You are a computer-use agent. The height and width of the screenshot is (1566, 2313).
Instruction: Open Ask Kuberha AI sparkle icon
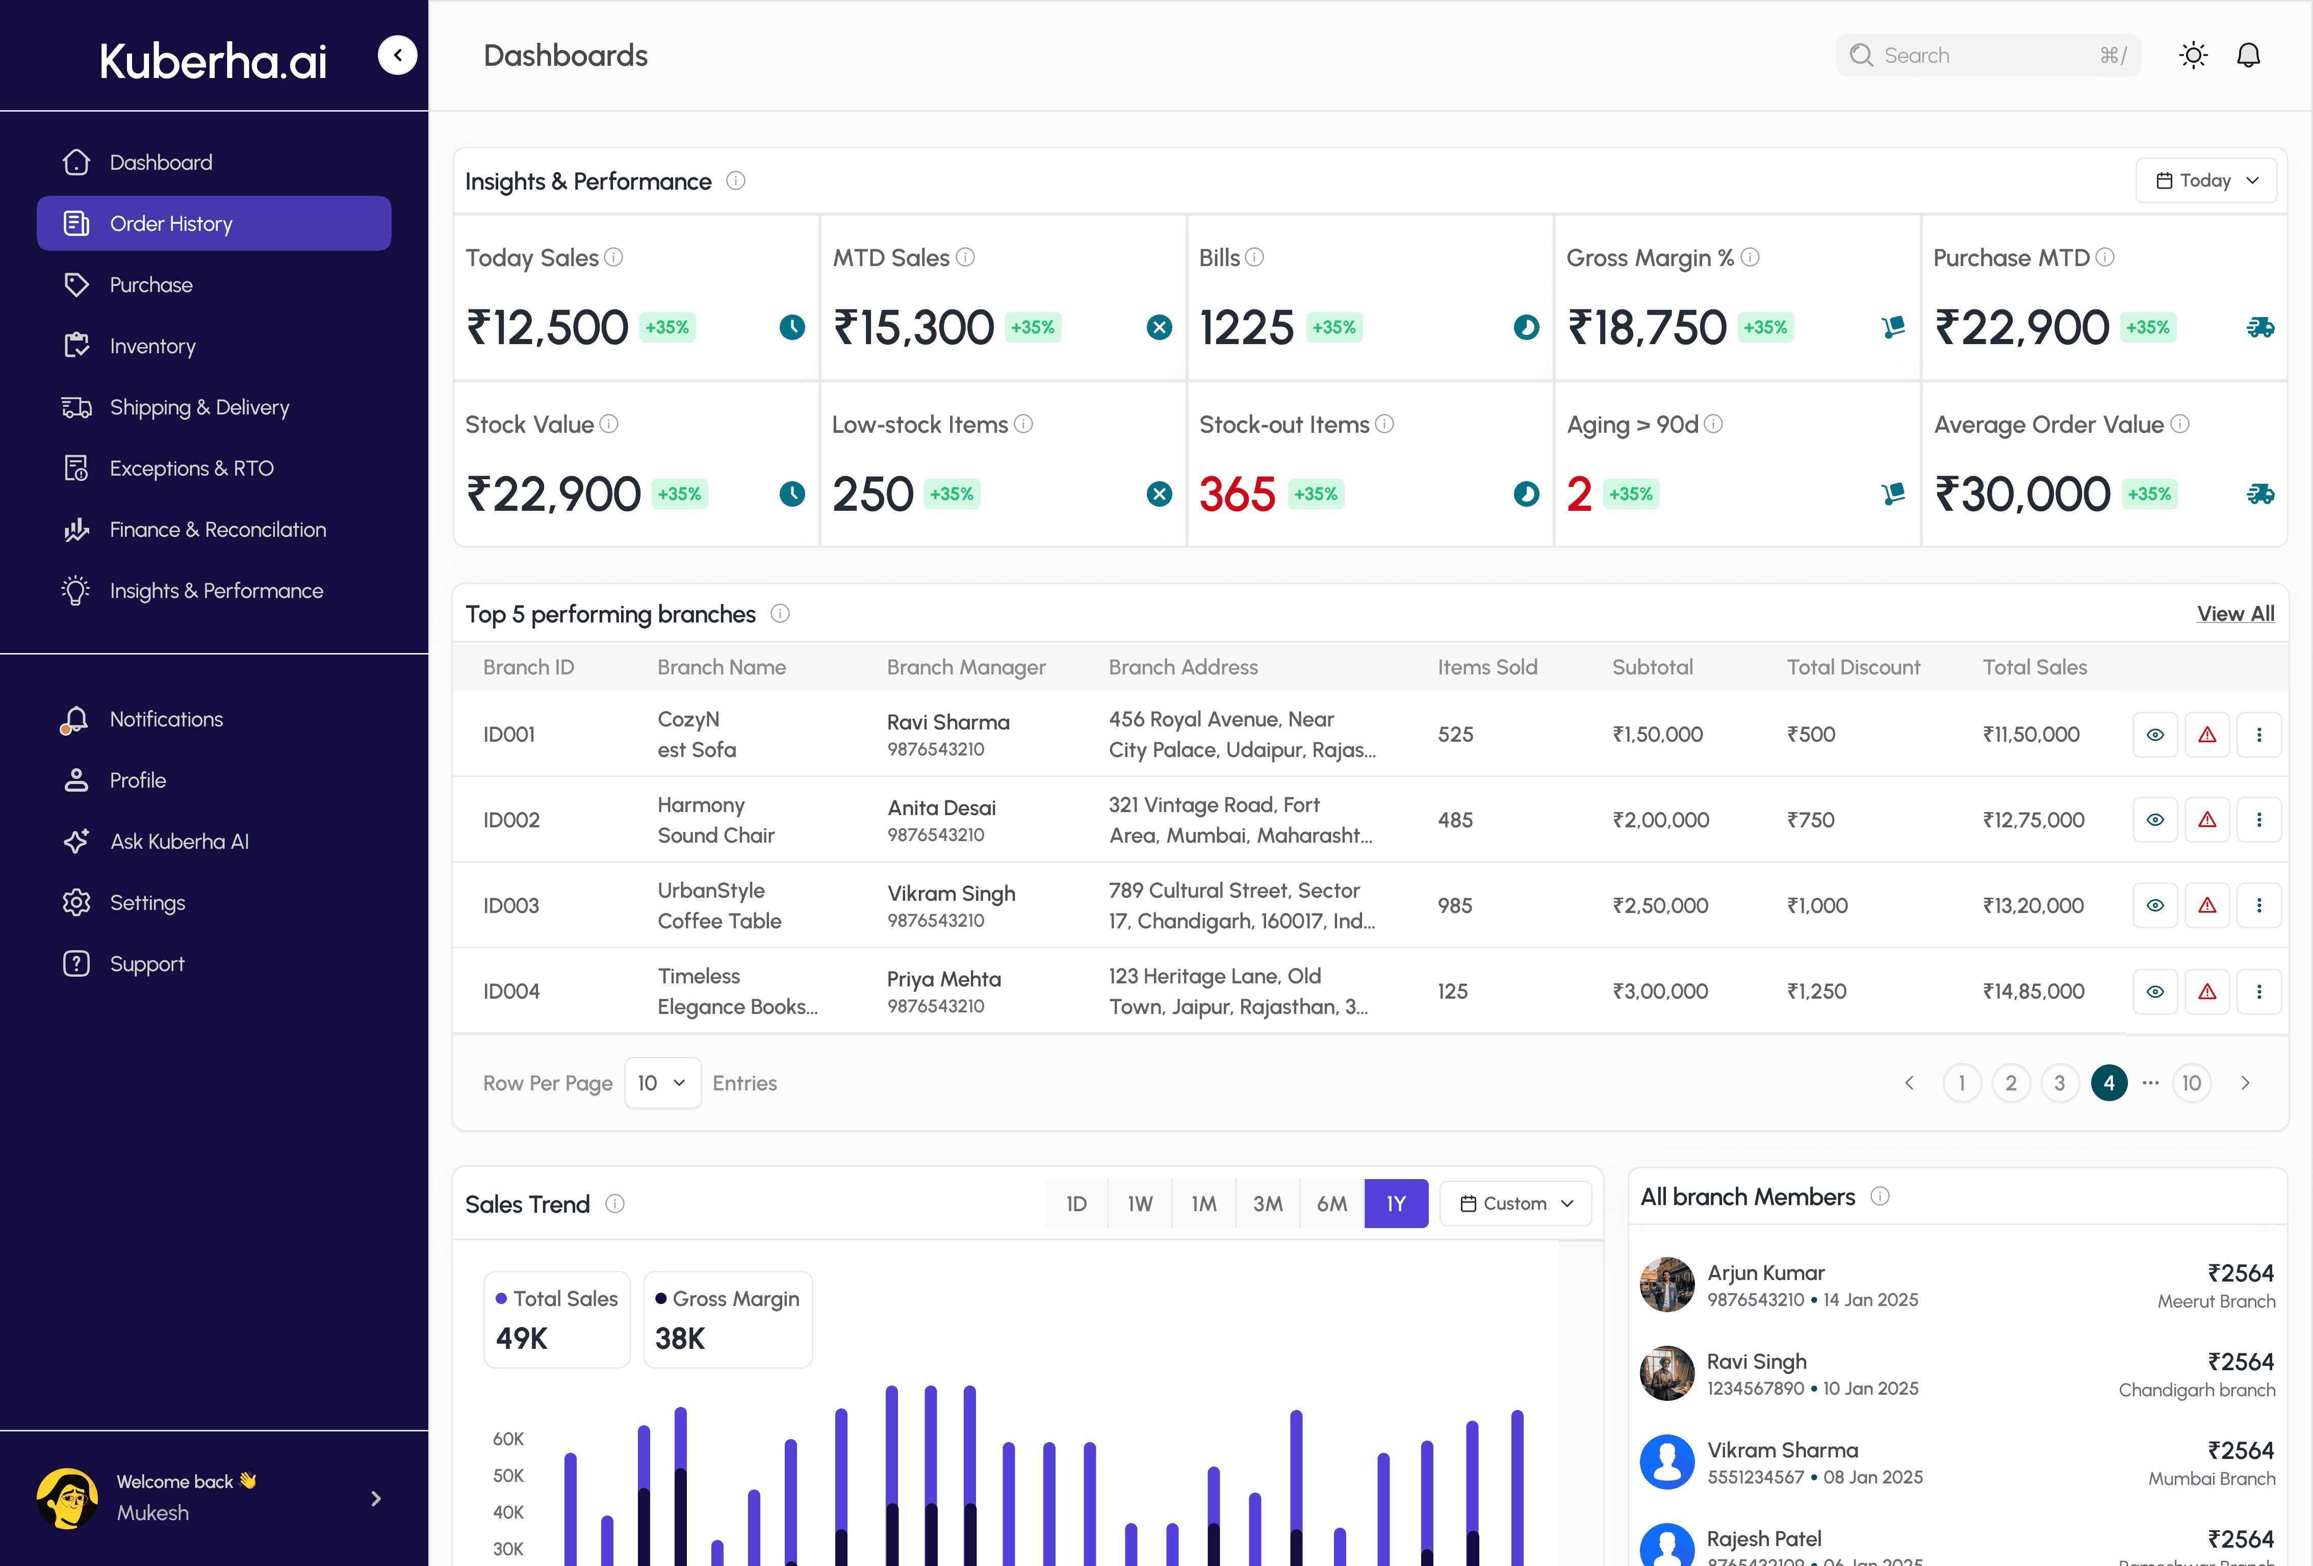point(76,842)
